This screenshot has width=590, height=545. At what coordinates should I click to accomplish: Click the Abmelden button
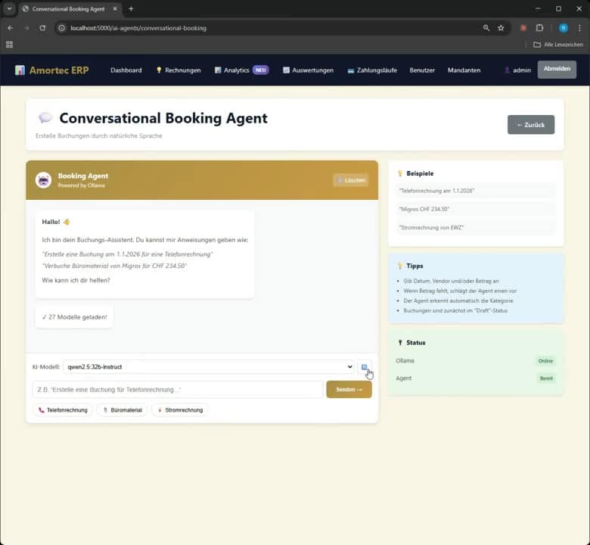coord(557,70)
